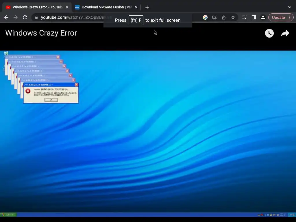Close the Windows Crazy Error tab
The height and width of the screenshot is (222, 296).
point(67,7)
